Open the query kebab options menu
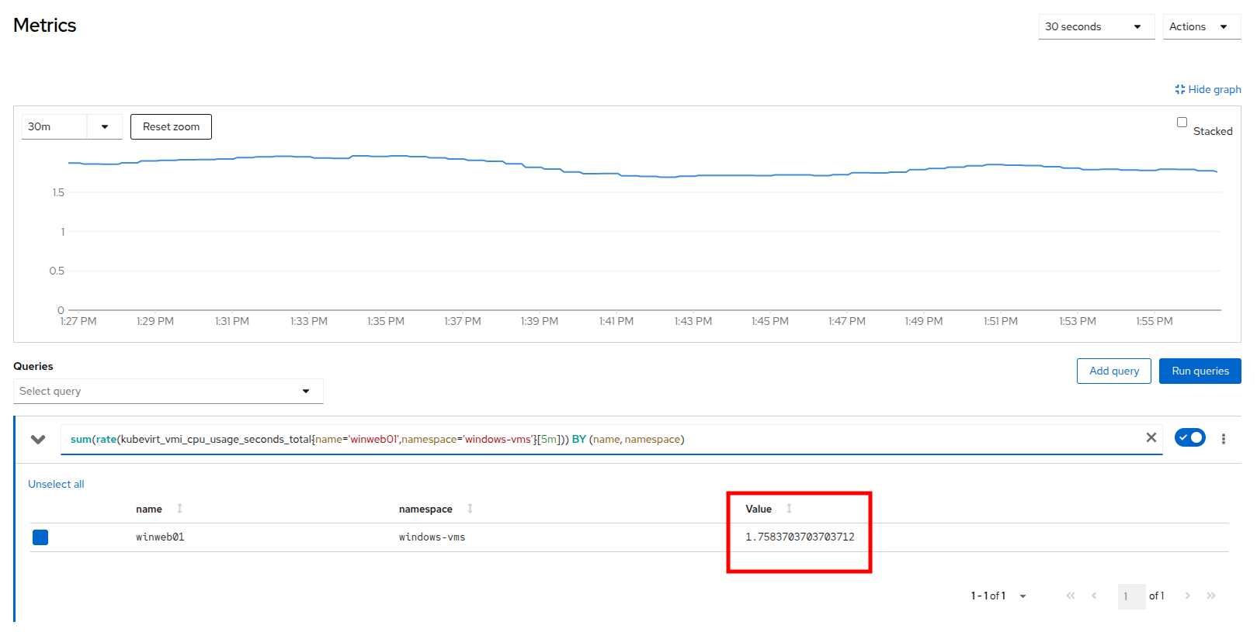Screen dimensions: 1257x632 pos(1223,439)
